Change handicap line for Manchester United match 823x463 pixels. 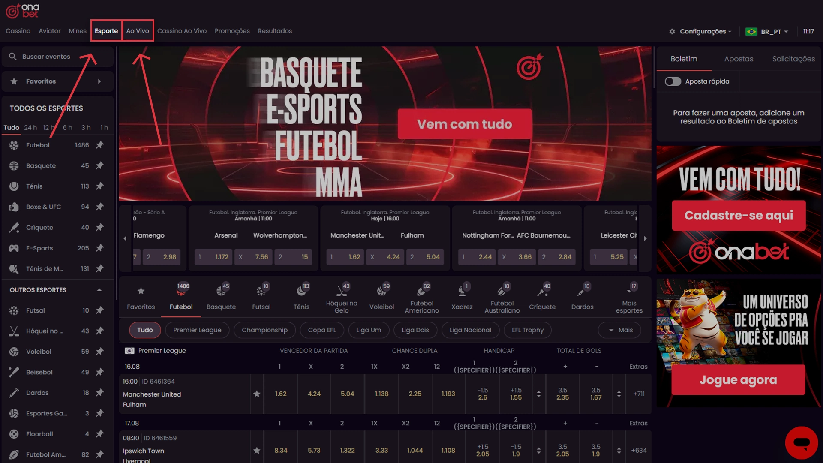point(539,394)
